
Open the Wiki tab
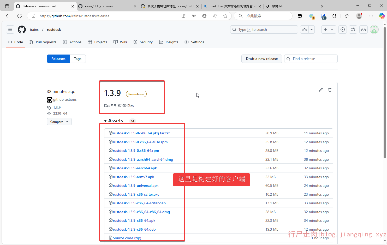point(120,42)
